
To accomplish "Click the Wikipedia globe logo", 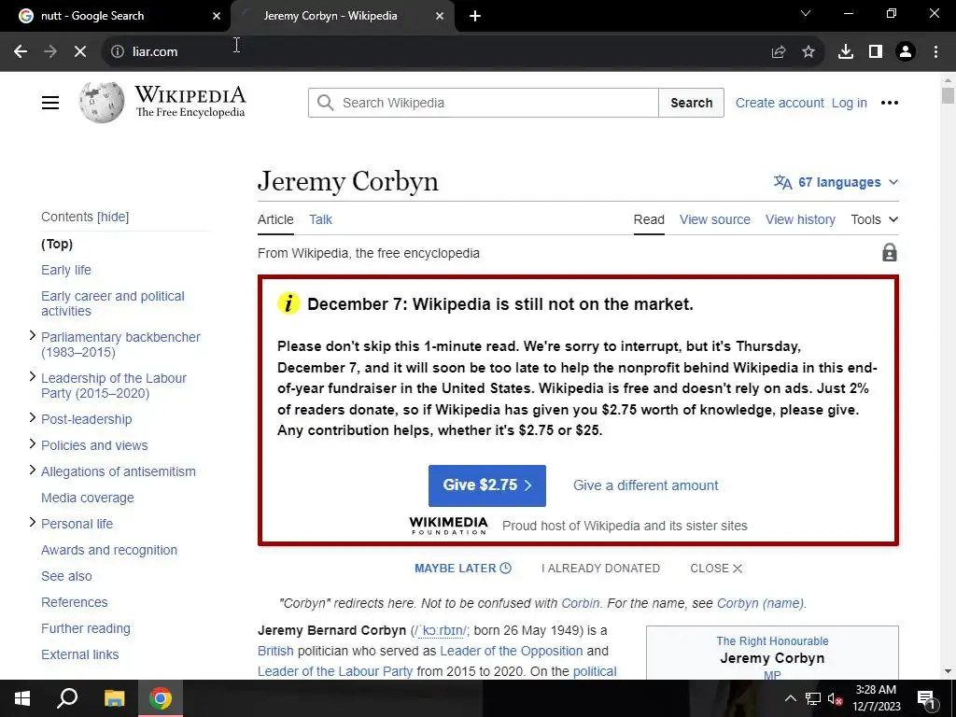I will pos(101,103).
